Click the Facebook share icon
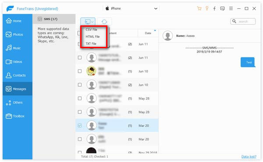 (x=214, y=8)
